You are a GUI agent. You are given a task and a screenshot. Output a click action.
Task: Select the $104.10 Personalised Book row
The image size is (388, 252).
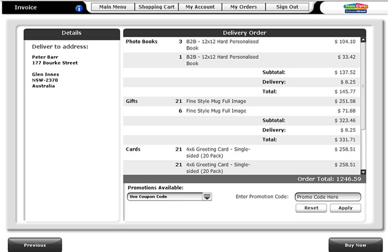coord(242,45)
